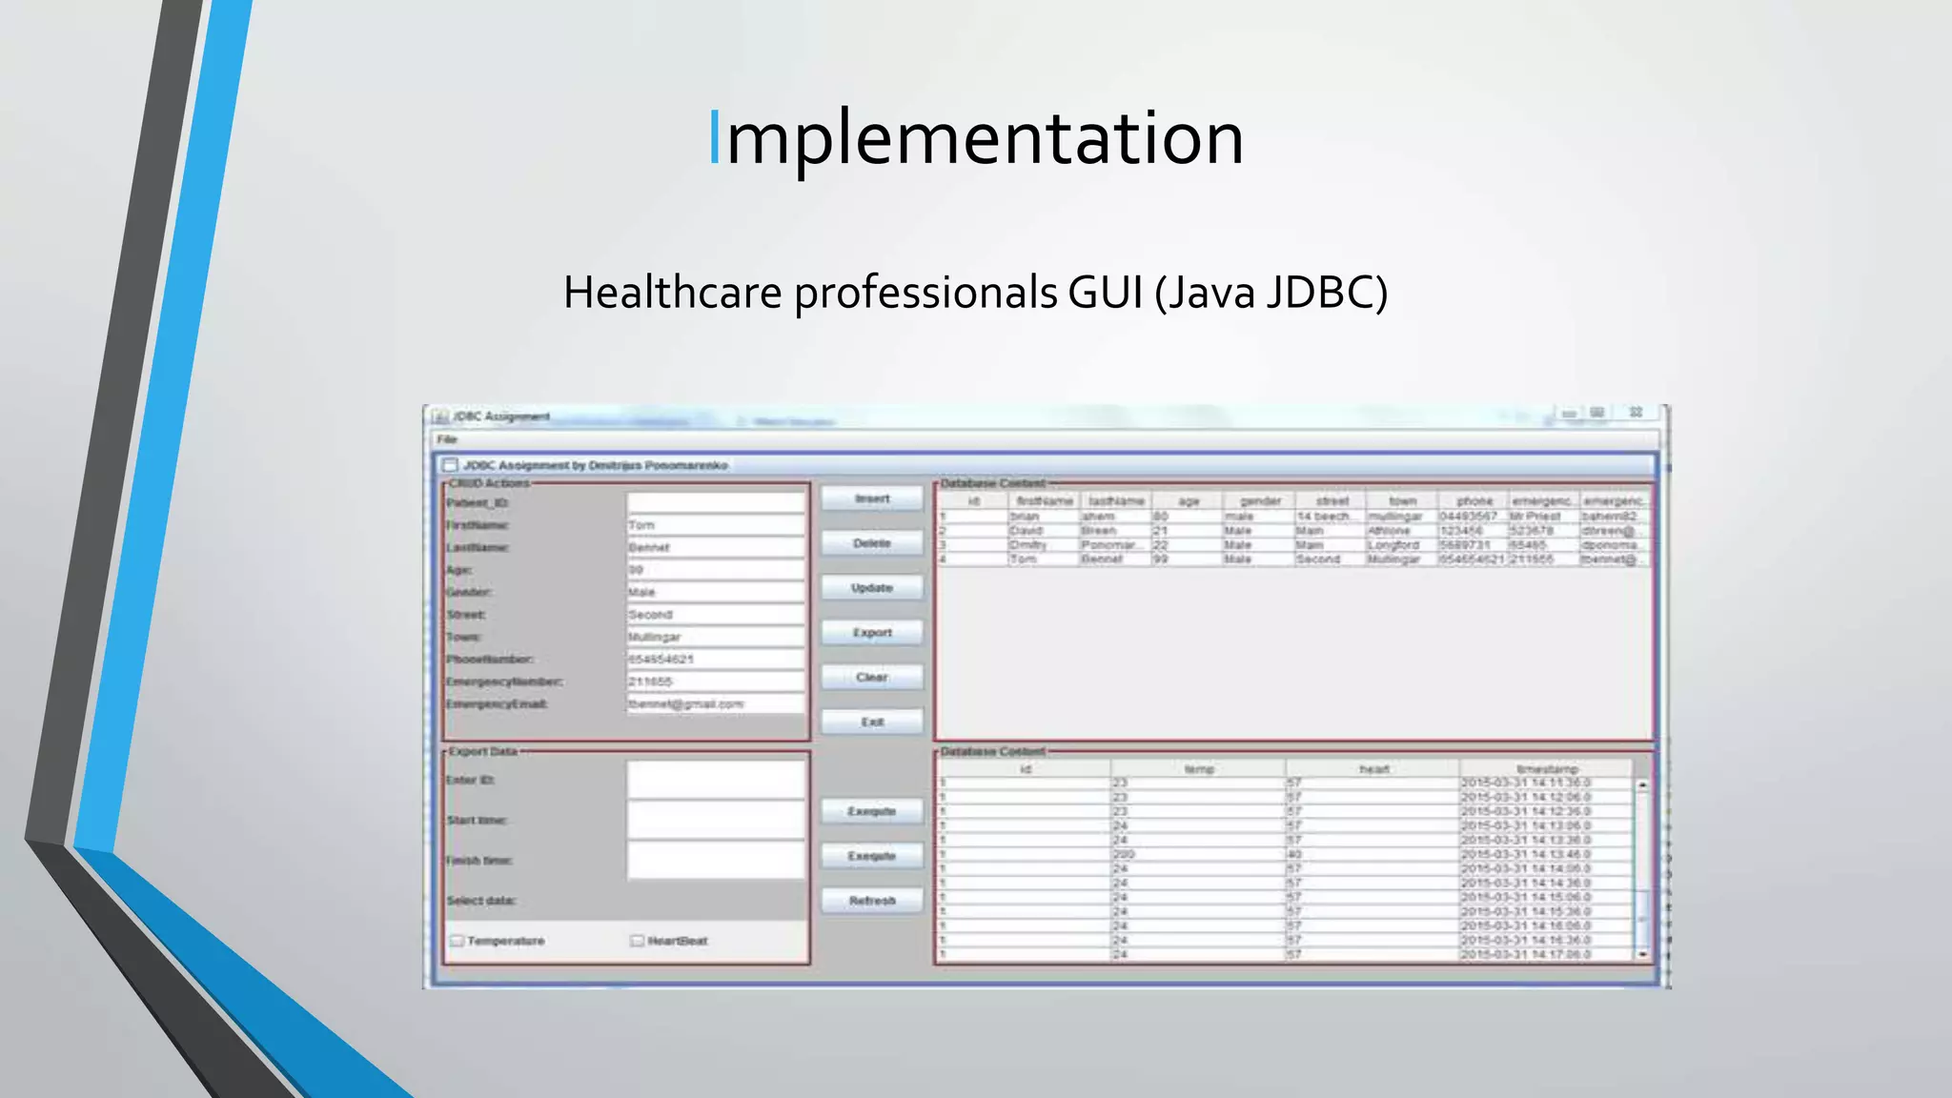Image resolution: width=1952 pixels, height=1098 pixels.
Task: Click the Clear button
Action: (872, 677)
